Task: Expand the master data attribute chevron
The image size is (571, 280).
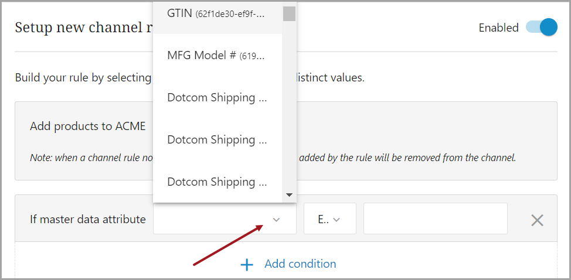Action: pos(277,220)
